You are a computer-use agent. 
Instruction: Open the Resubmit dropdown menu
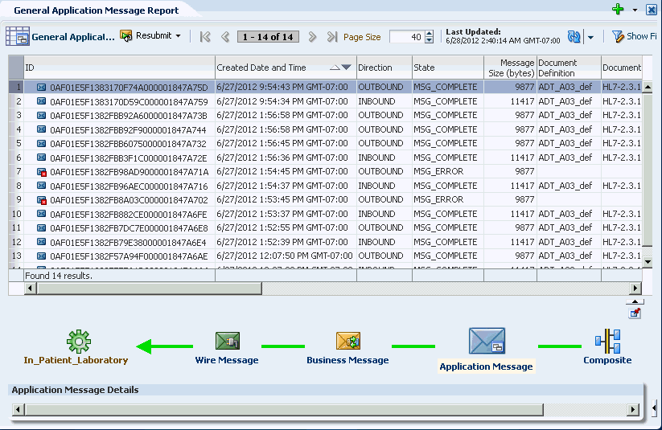coord(178,36)
